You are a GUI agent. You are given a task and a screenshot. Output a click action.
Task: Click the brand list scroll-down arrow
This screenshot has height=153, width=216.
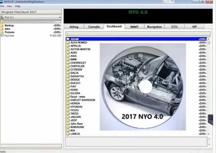[x=208, y=134]
